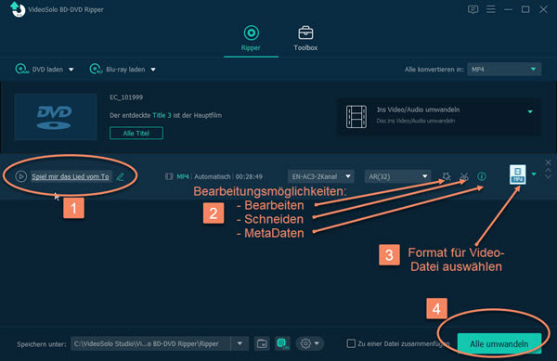Screen dimensions: 557x361
Task: Toggle the hardware acceleration ON icon
Action: coord(282,343)
